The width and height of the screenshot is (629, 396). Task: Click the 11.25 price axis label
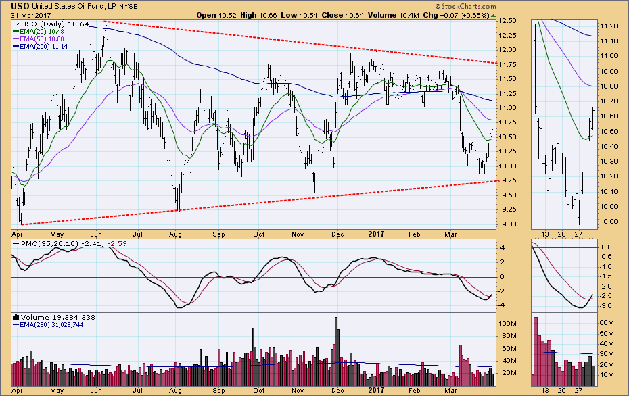pos(506,94)
